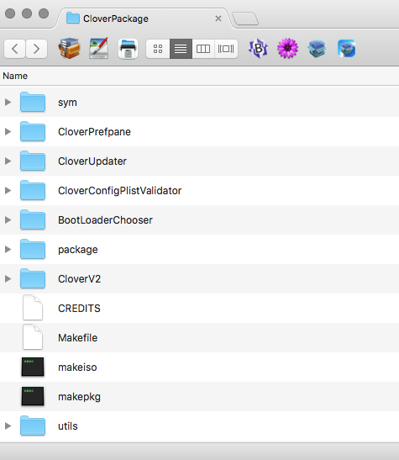The image size is (399, 460).
Task: Select the makepkg terminal script icon
Action: click(x=33, y=396)
